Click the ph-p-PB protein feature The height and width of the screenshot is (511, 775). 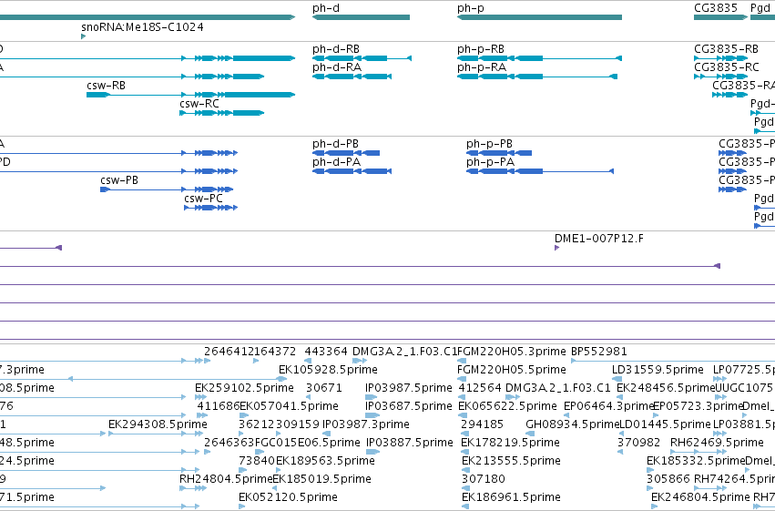[499, 153]
